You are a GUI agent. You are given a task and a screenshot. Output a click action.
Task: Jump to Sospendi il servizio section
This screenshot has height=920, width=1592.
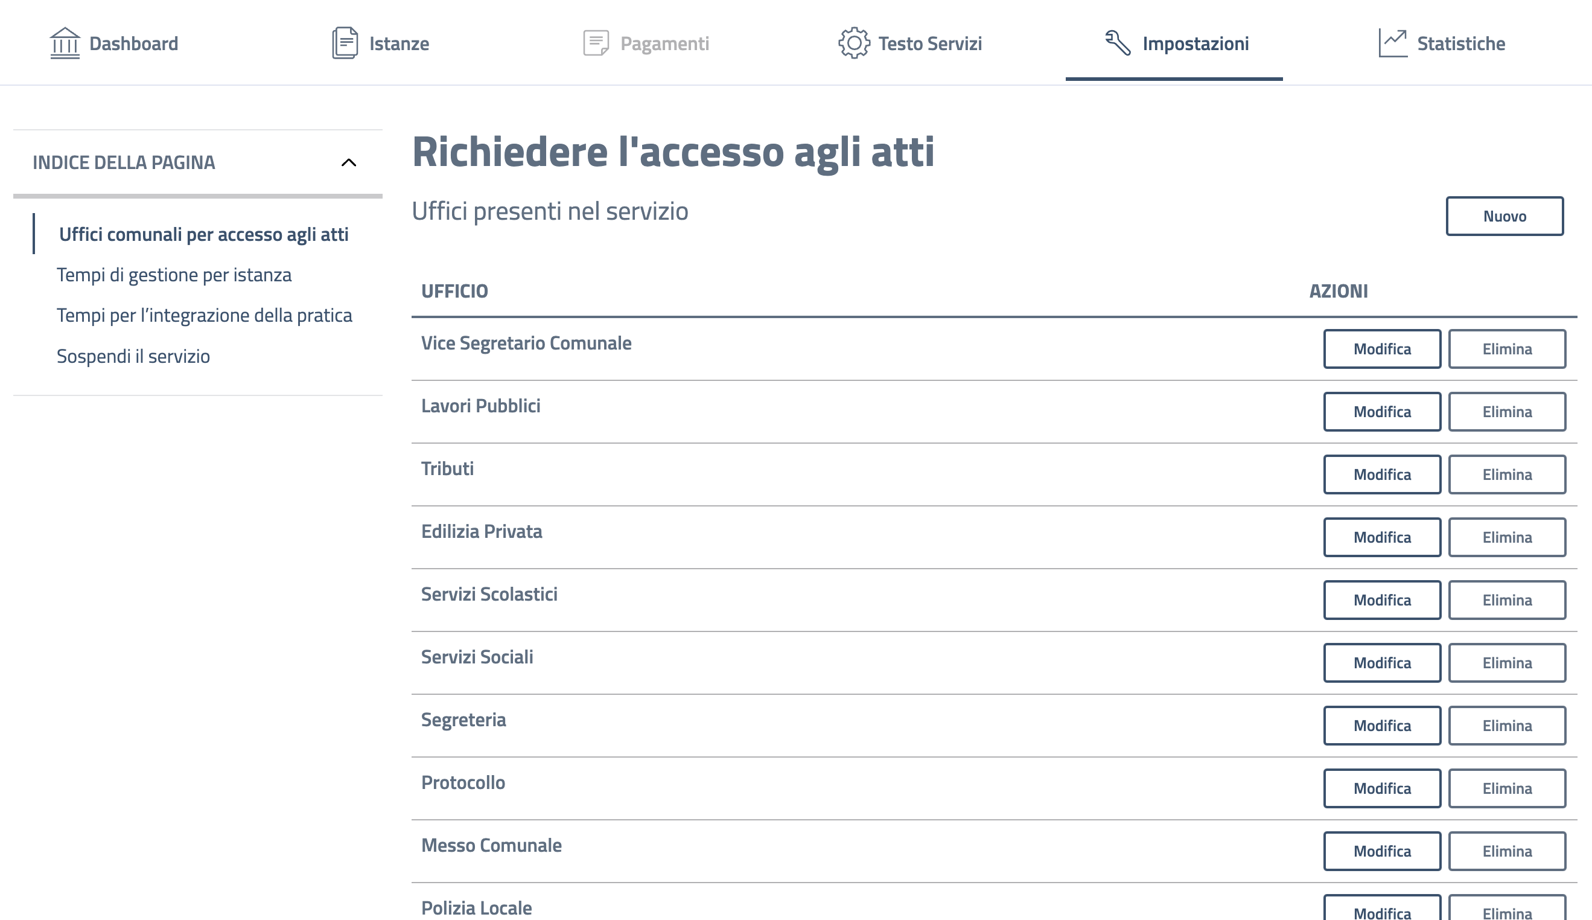[133, 356]
